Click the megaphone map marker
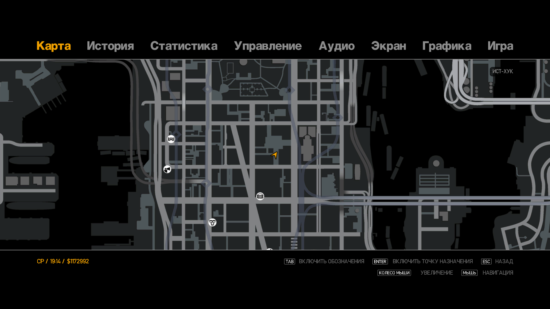The image size is (550, 309). click(x=167, y=169)
